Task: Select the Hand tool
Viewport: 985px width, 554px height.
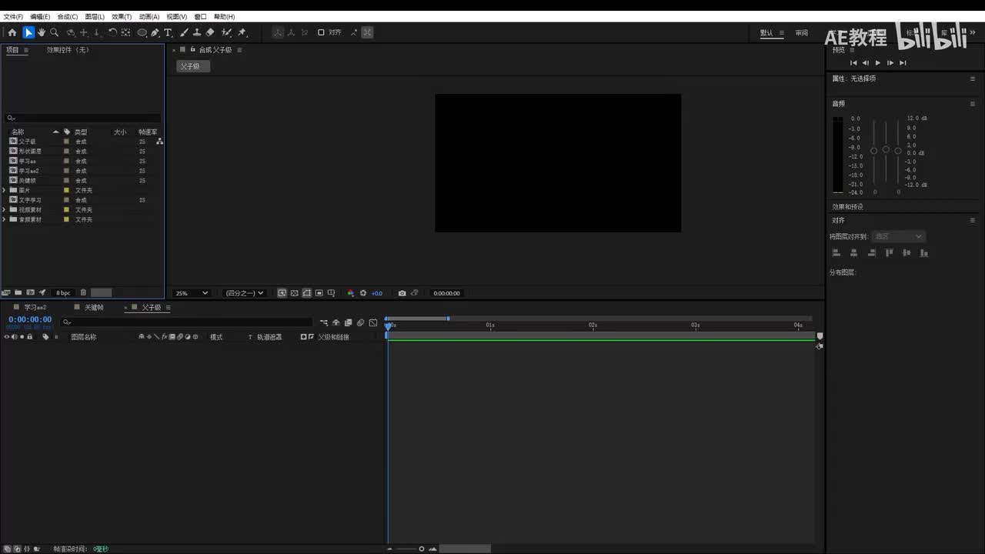Action: click(x=42, y=32)
